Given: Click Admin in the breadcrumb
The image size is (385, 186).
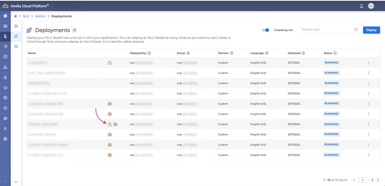Looking at the screenshot, I should [x=40, y=16].
